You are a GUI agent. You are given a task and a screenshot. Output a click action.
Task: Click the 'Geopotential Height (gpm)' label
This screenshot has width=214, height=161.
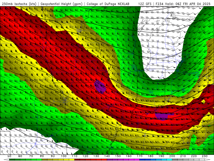tap(62, 4)
